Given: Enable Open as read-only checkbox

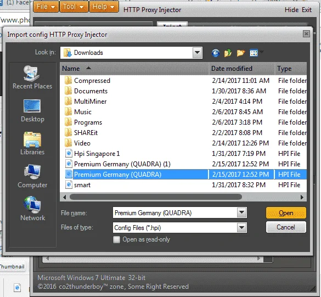Looking at the screenshot, I should coord(116,239).
